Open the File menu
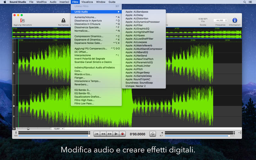The image size is (256, 160). 31,2
